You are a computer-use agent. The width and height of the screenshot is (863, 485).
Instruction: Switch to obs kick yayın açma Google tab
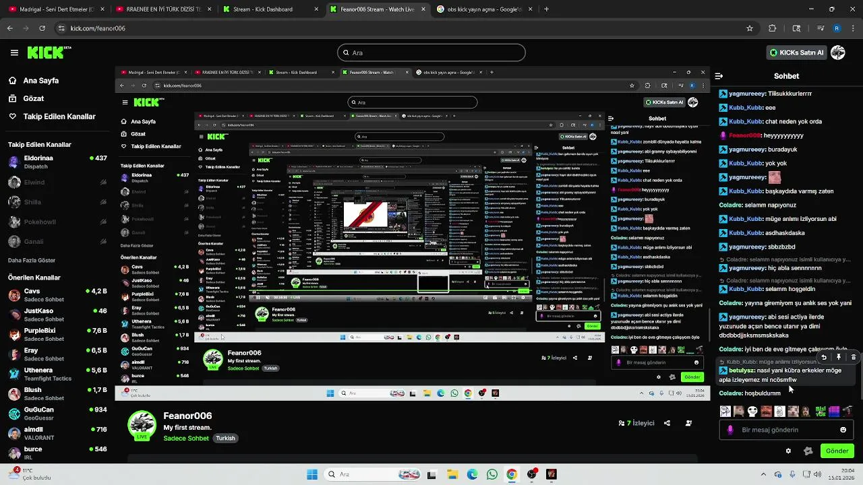tap(484, 9)
